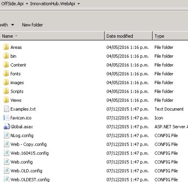Create a New folder

(x=32, y=25)
